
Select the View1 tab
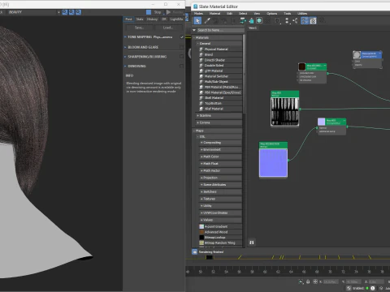253,28
